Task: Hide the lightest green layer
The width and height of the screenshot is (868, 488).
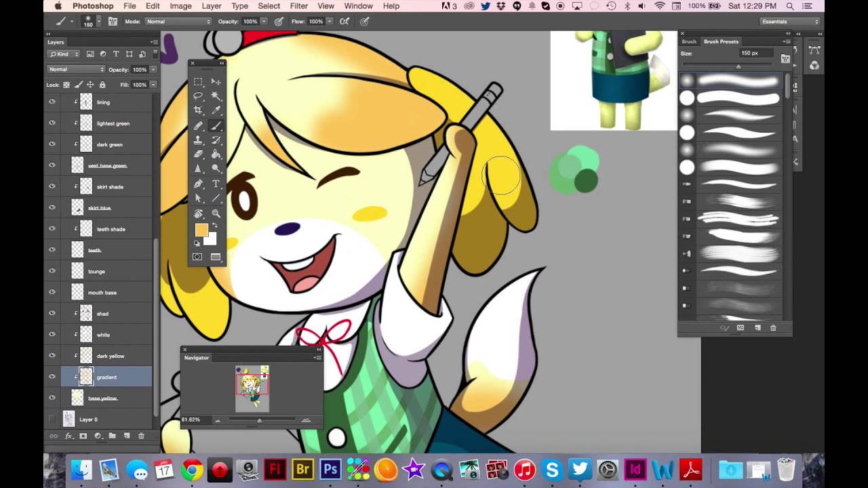Action: pos(52,123)
